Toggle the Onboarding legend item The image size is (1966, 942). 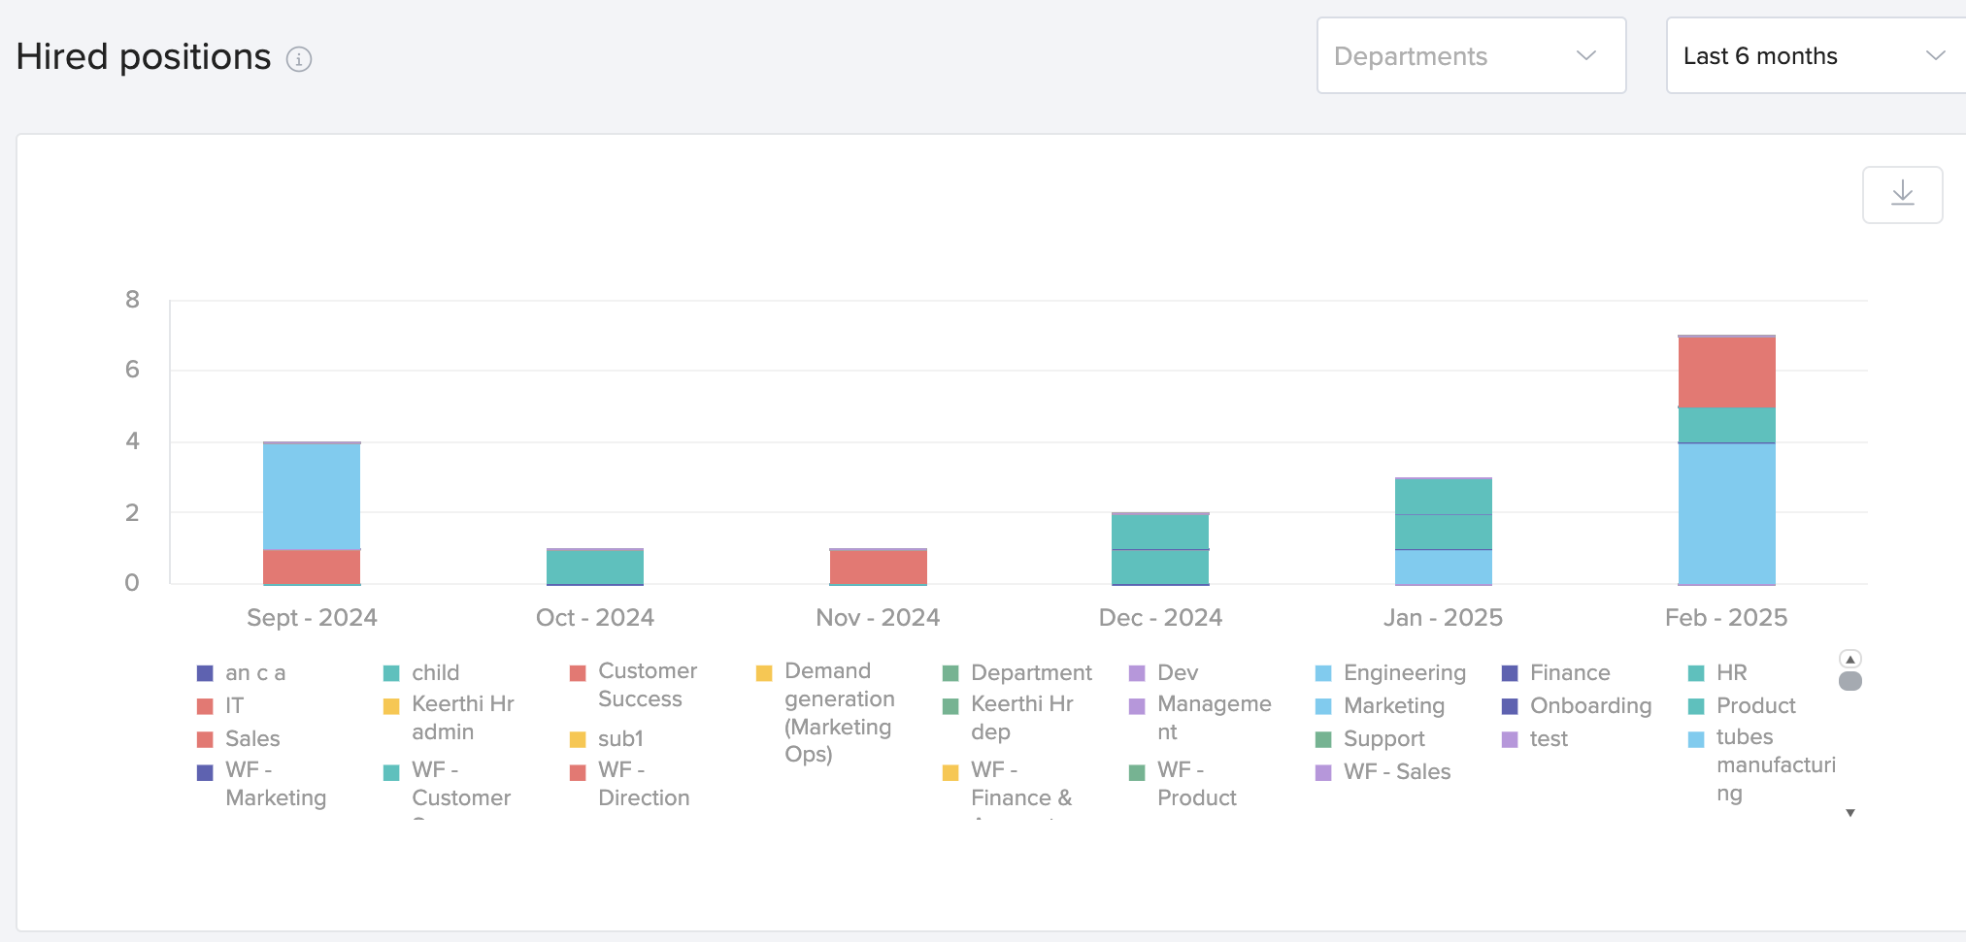(1589, 705)
